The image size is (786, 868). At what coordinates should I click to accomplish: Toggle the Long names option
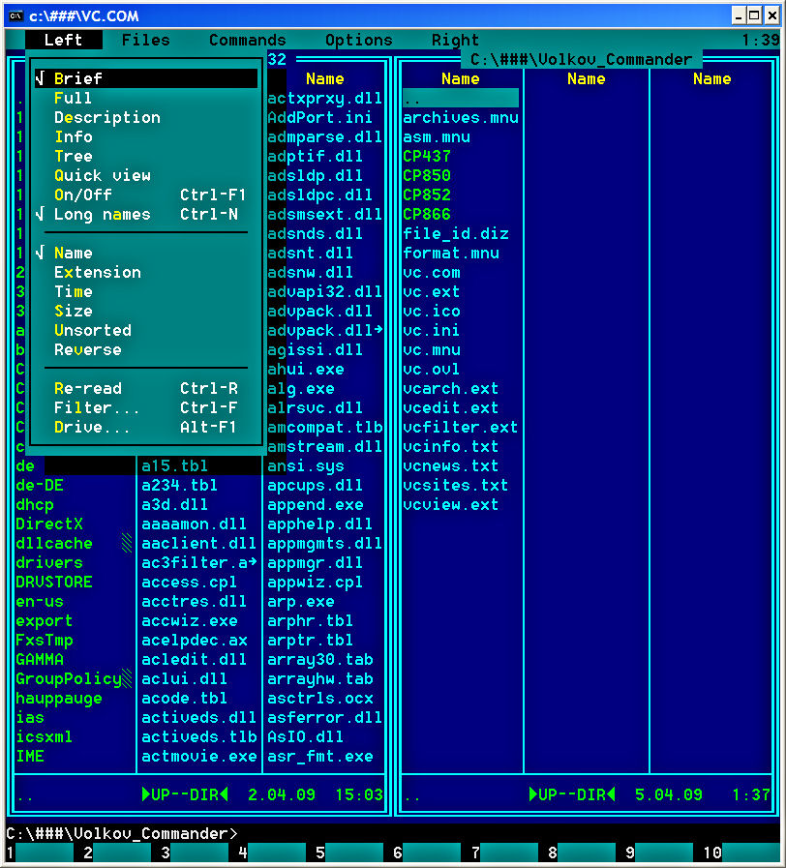(x=146, y=214)
